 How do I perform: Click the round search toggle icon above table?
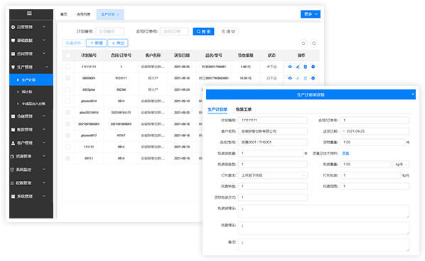point(314,43)
